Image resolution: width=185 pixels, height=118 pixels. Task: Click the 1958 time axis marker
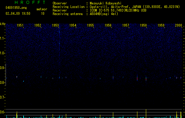point(143,25)
